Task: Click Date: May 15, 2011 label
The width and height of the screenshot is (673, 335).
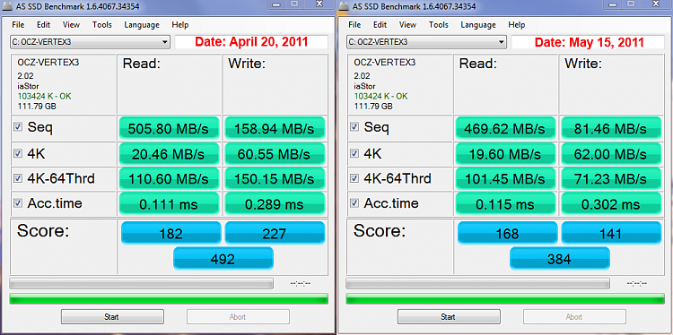Action: click(x=590, y=42)
